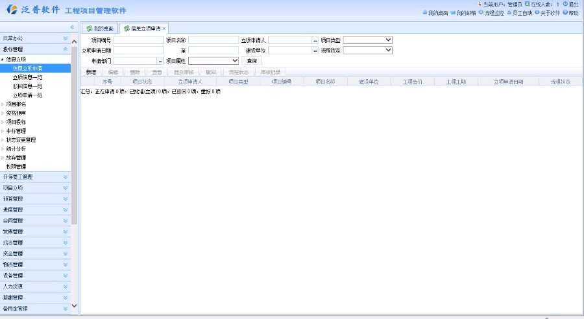Click the 员工自助 icon in header
Viewport: 584px width, 319px height.
point(509,13)
